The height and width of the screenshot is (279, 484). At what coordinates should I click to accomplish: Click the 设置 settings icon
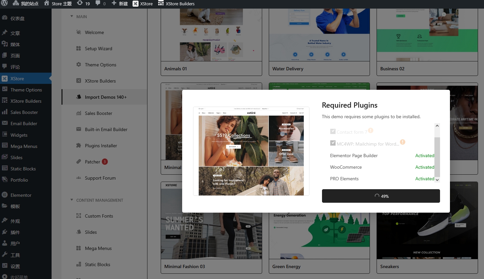coord(5,266)
